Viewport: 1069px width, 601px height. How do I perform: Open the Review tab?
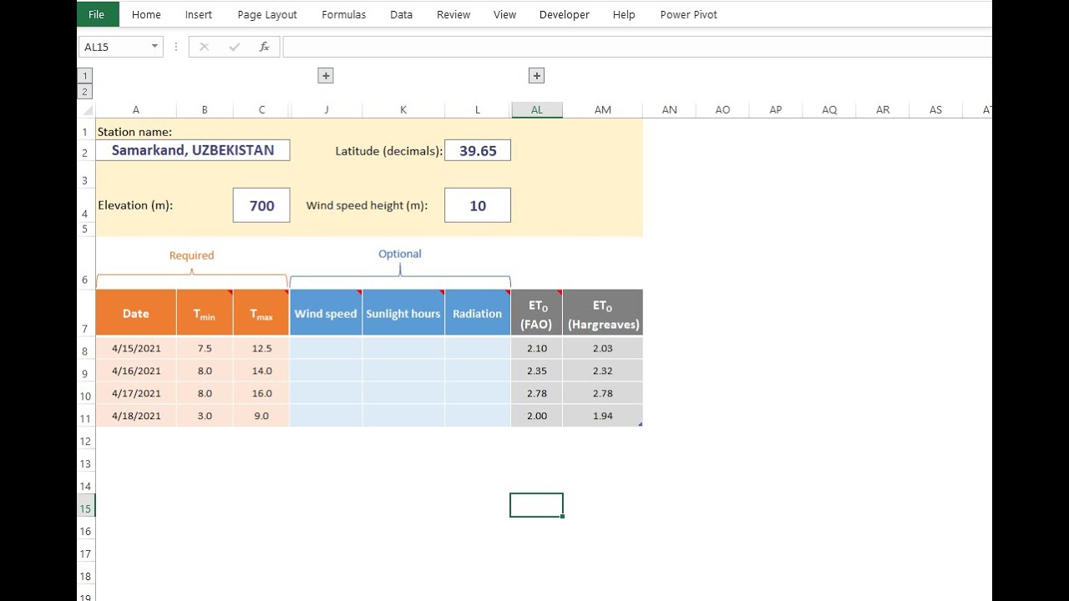[x=453, y=14]
